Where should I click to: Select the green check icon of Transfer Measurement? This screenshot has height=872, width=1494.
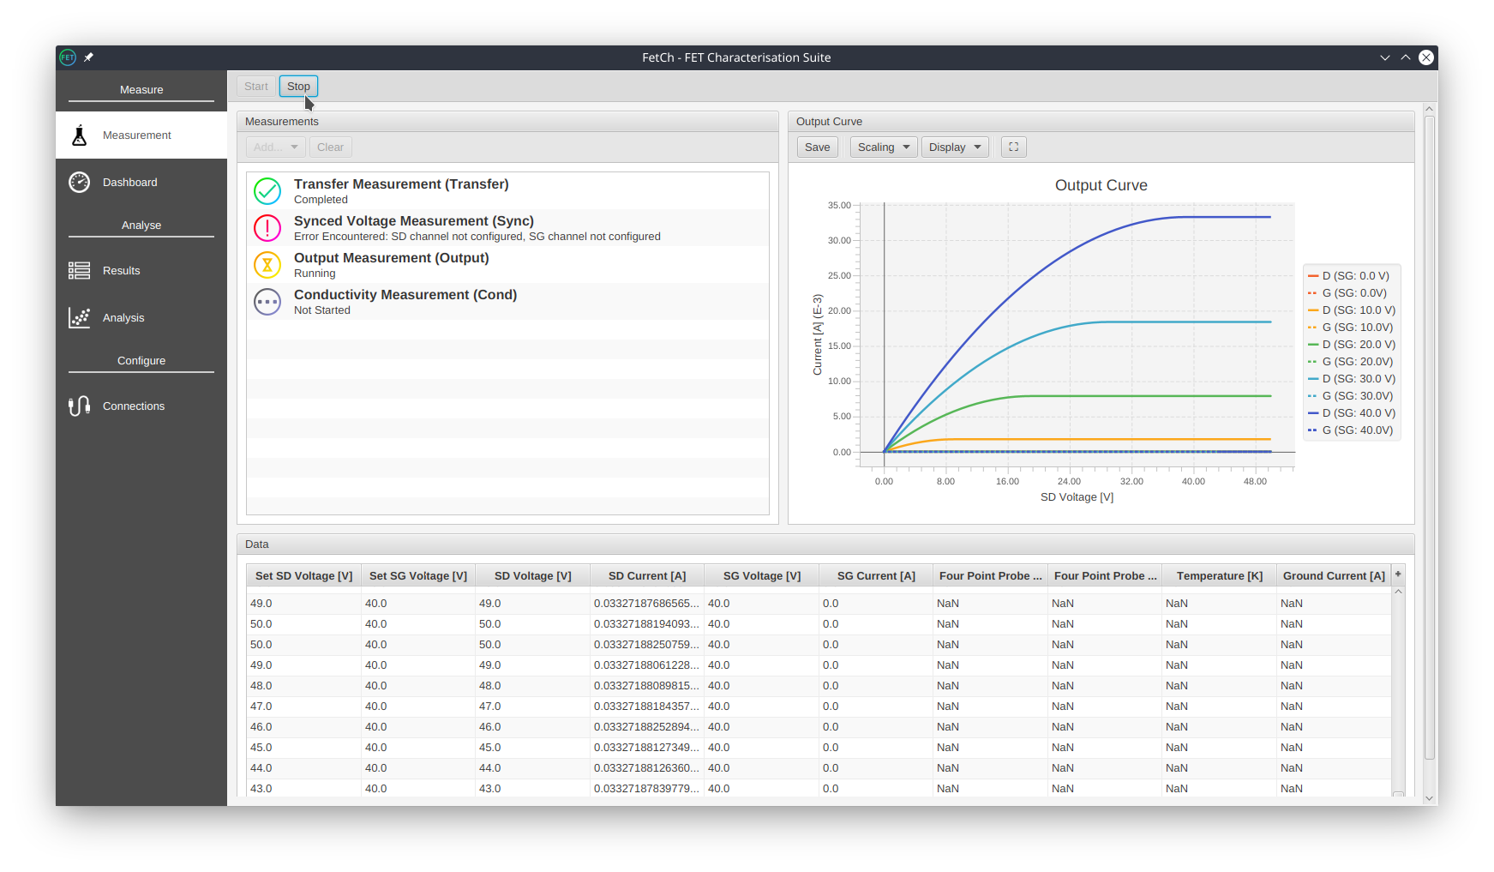[267, 191]
